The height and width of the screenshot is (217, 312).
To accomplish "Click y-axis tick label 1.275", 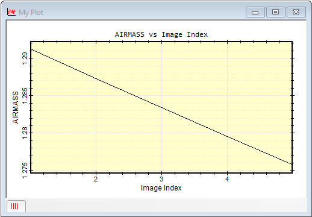I will pos(25,171).
